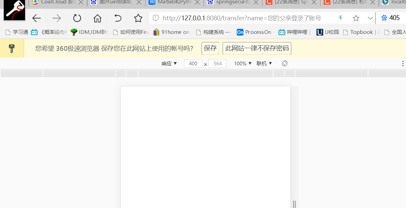Open the 全国人 bookmark

pos(395,32)
